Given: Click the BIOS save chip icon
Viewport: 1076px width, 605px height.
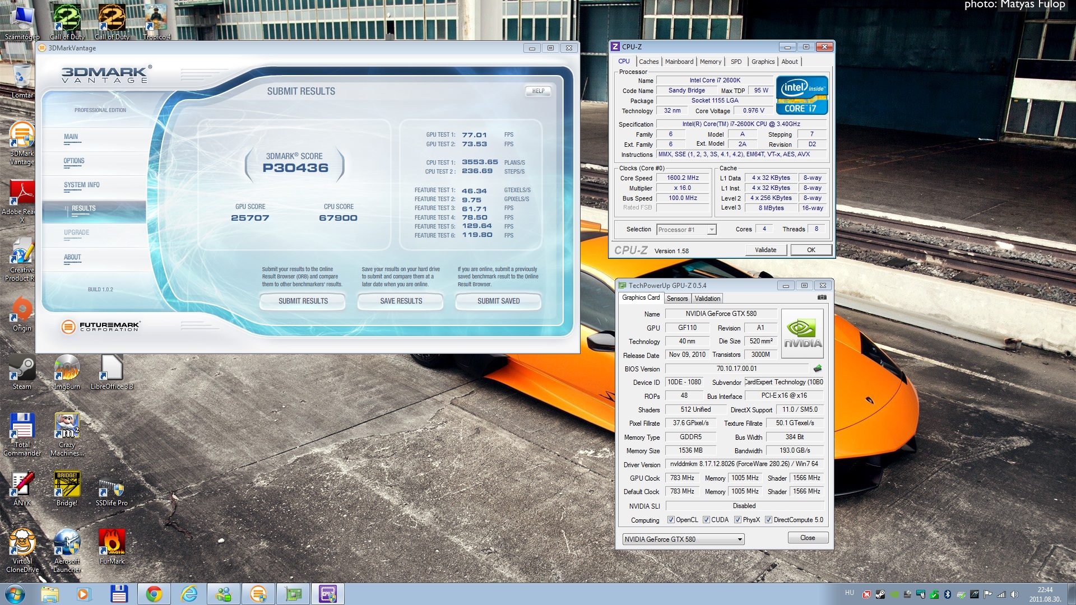Looking at the screenshot, I should coord(818,369).
